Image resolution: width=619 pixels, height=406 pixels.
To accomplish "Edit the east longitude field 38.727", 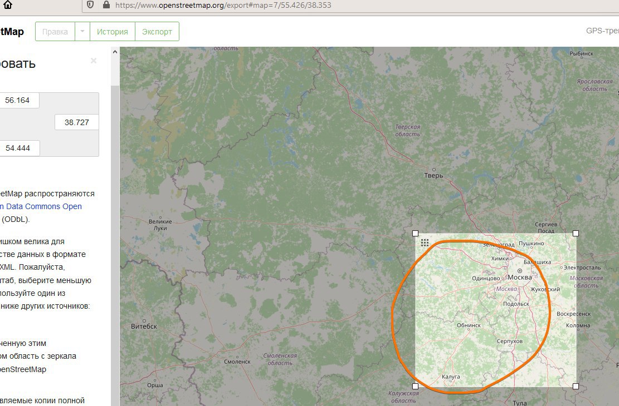I will tap(76, 122).
